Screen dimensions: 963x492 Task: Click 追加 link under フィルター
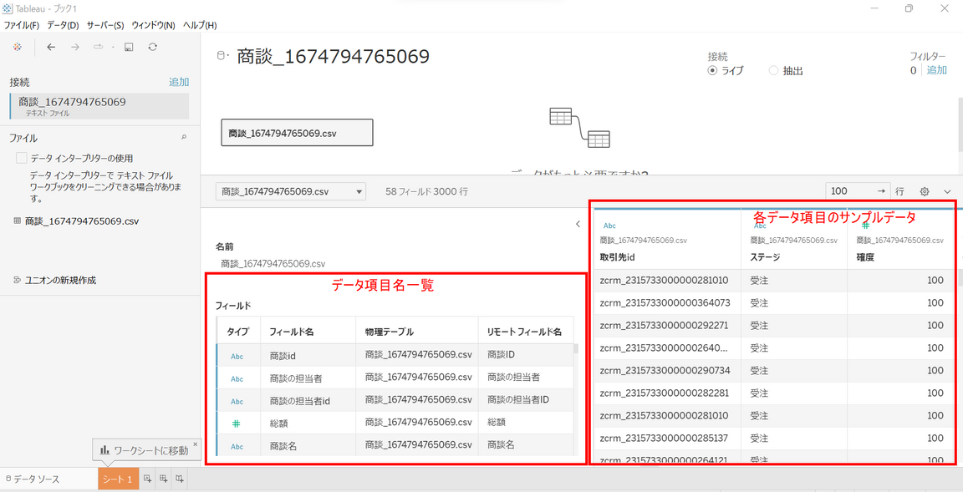(x=936, y=70)
